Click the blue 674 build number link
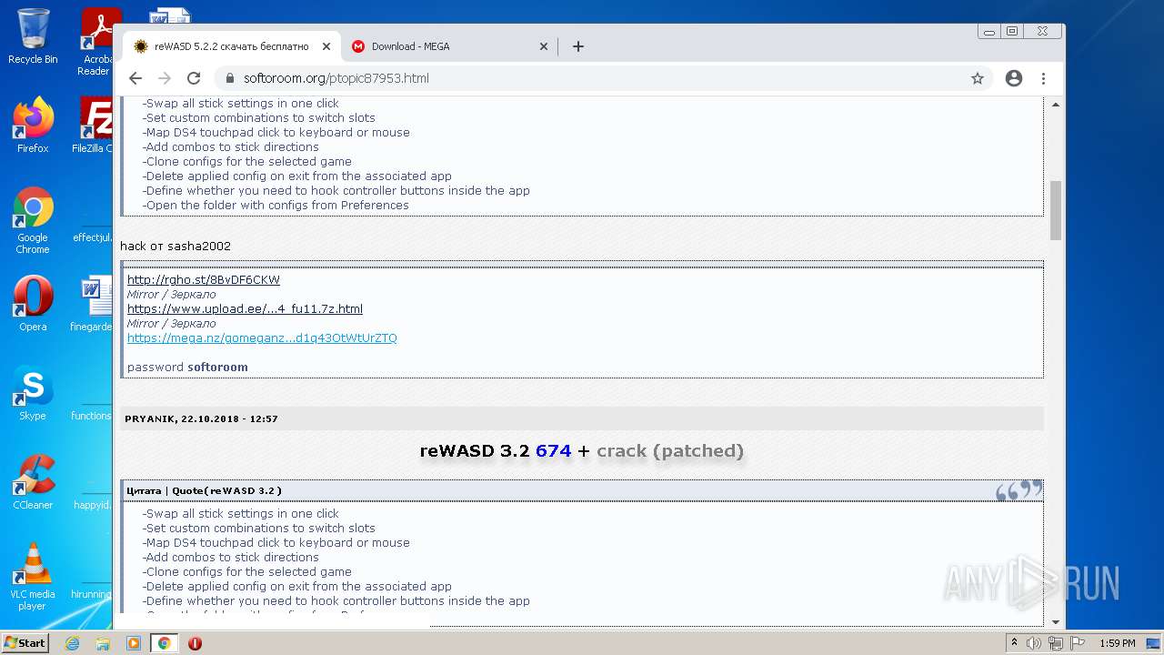 553,450
